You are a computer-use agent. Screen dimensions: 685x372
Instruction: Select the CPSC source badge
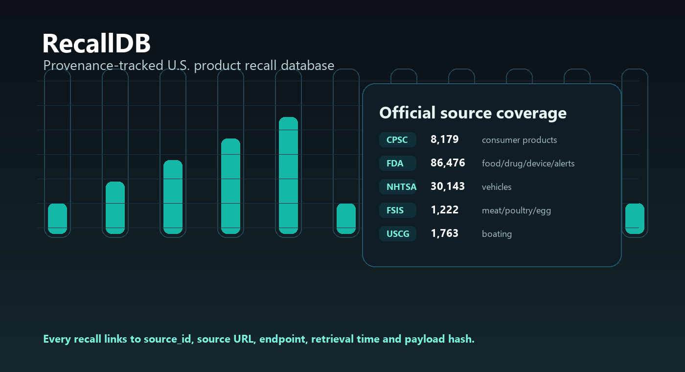tap(398, 139)
